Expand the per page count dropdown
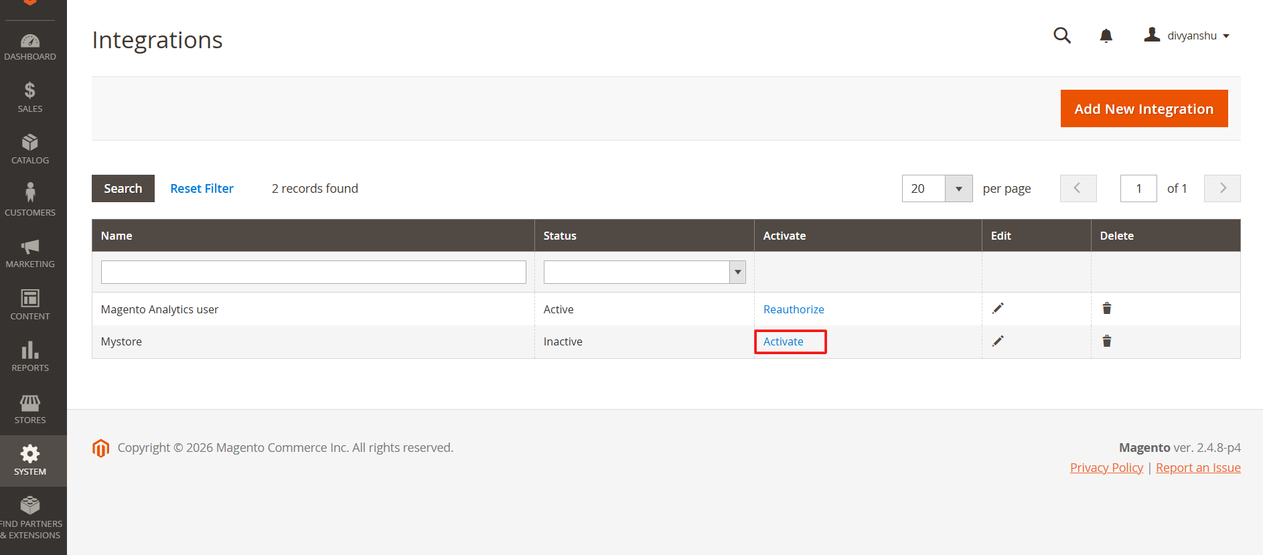The image size is (1263, 555). tap(958, 189)
